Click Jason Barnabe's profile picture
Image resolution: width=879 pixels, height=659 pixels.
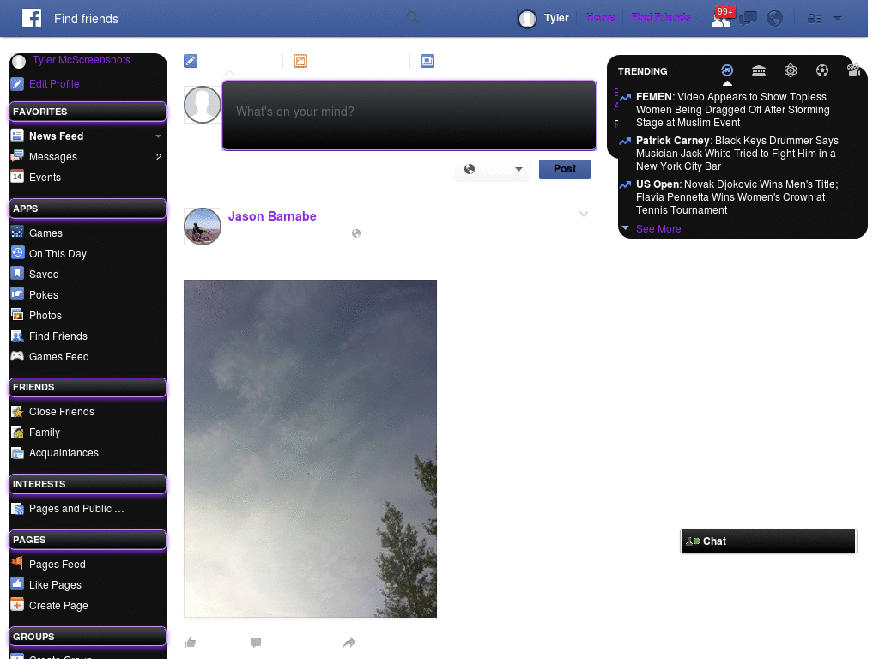pos(203,227)
